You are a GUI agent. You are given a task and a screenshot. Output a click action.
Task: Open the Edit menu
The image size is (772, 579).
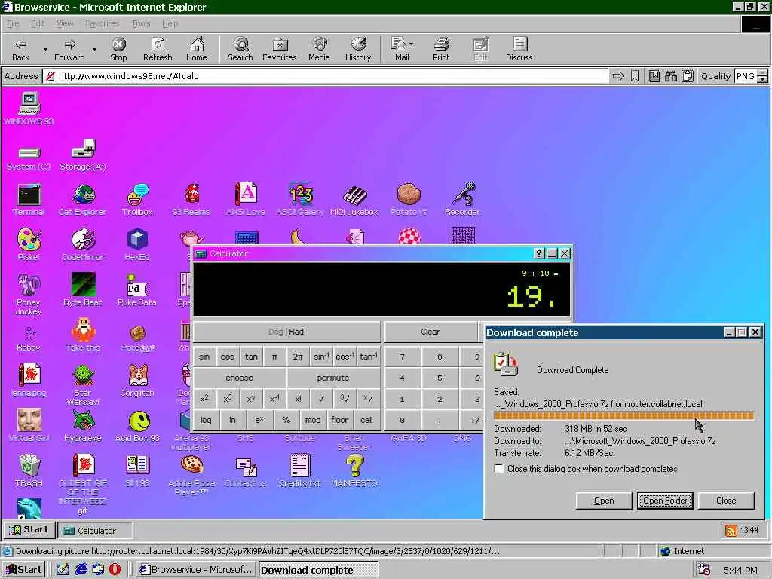38,23
